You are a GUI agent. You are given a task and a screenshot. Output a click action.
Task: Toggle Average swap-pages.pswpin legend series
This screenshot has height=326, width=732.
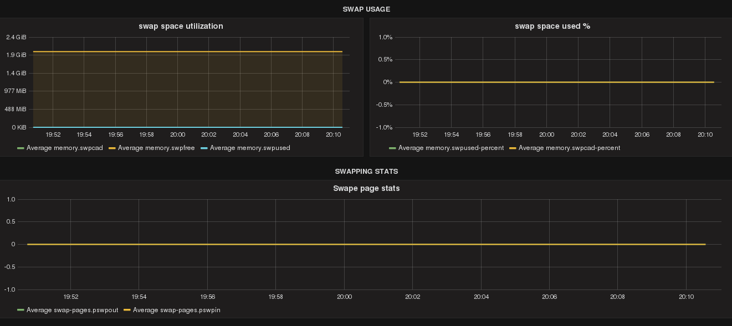point(177,310)
